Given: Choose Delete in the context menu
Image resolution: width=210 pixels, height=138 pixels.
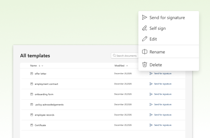Looking at the screenshot, I should (x=169, y=65).
